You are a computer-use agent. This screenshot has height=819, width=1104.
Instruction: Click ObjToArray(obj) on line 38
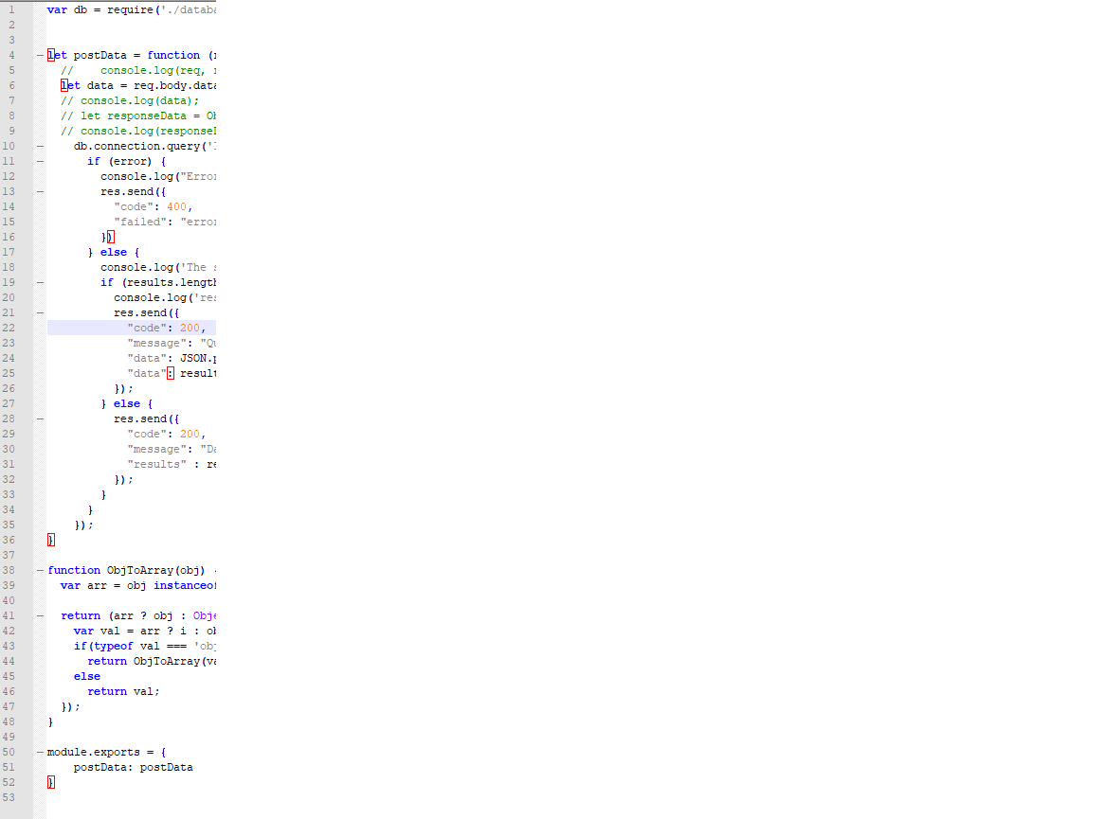155,571
